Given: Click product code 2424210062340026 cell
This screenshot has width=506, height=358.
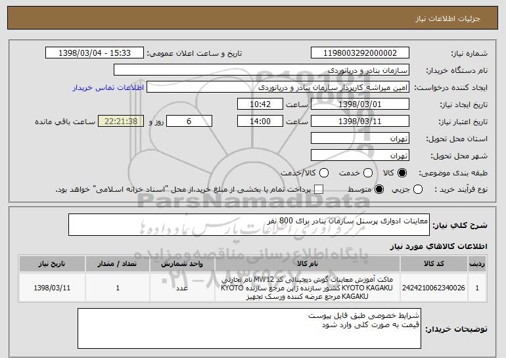Looking at the screenshot, I should pyautogui.click(x=434, y=288).
